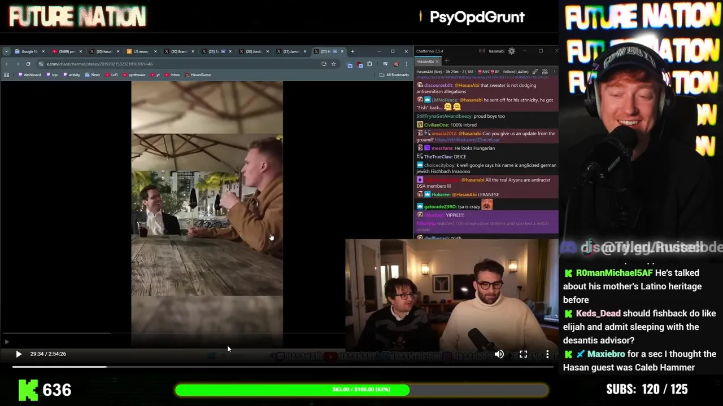Click username Hukaree in chat
Screen dimensions: 723x406
point(441,195)
